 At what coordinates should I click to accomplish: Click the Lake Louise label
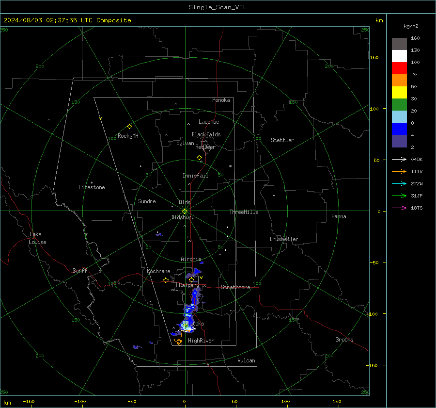(x=37, y=238)
